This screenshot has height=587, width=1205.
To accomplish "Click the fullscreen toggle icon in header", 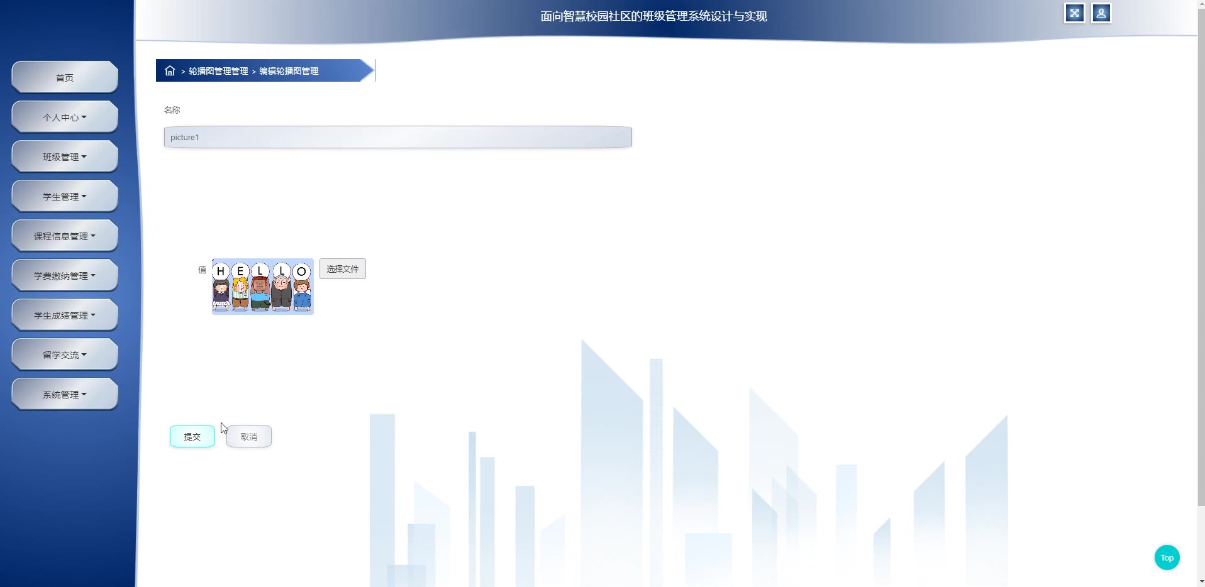I will coord(1074,13).
